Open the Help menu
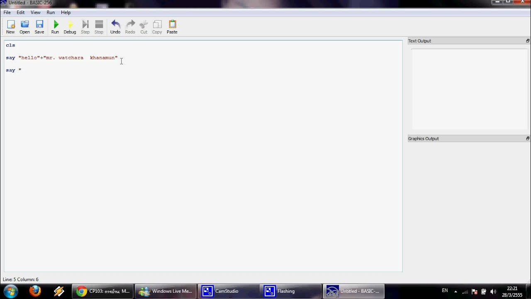This screenshot has width=531, height=299. coord(66,12)
